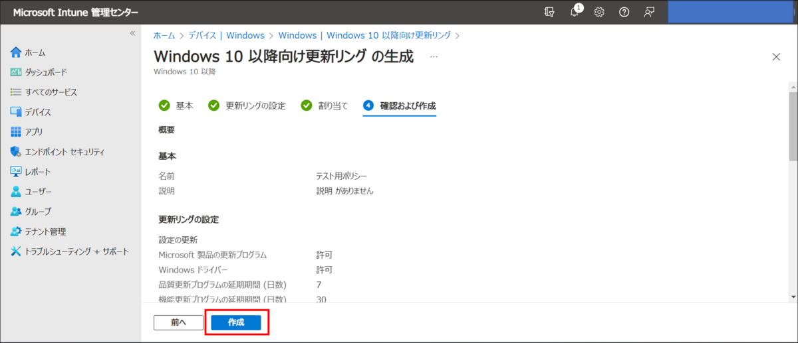Close the 更新リングの生成 pane with X
This screenshot has height=343, width=798.
(x=776, y=57)
